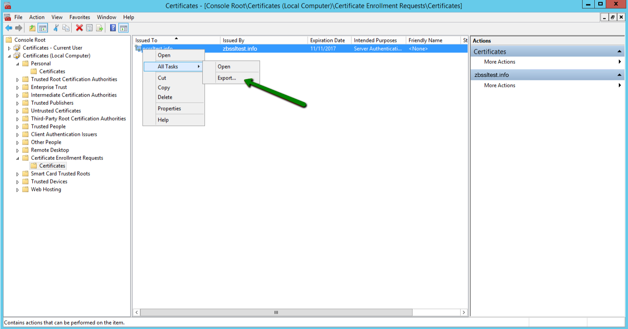The width and height of the screenshot is (628, 329).
Task: Click the Forward navigation arrow
Action: [18, 28]
